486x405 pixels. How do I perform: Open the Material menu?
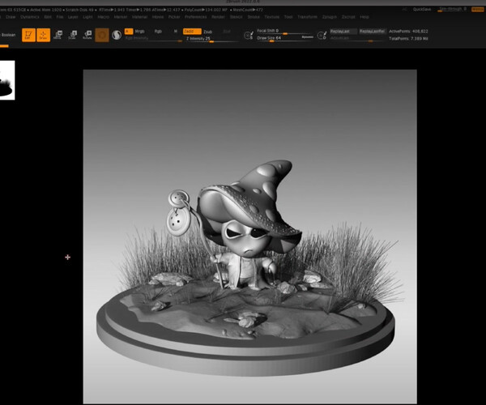point(140,17)
